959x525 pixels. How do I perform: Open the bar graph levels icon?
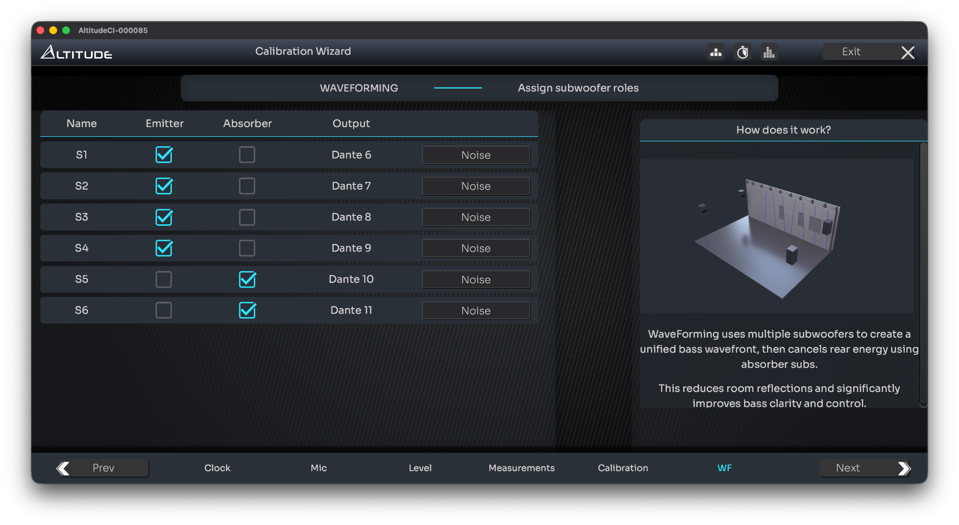pos(768,52)
